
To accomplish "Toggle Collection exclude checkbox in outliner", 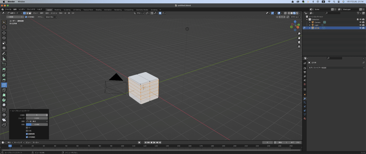I will pos(357,19).
